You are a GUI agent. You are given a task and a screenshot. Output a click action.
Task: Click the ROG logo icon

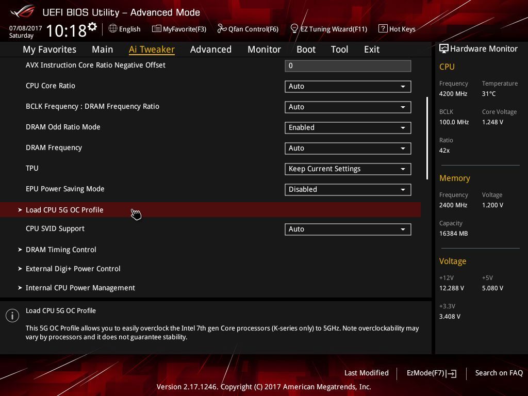click(22, 12)
